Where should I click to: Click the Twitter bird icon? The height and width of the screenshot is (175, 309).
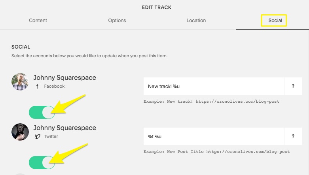(x=38, y=136)
